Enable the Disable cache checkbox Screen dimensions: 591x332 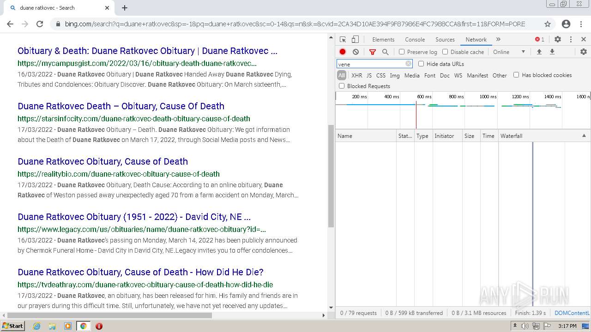pyautogui.click(x=445, y=52)
